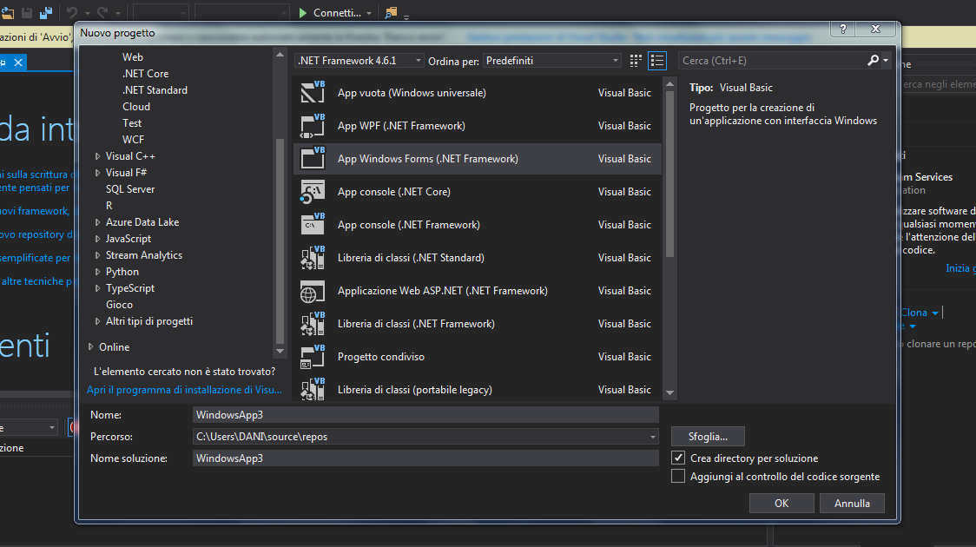The image size is (976, 547).
Task: Select the Gioco category
Action: coord(119,304)
